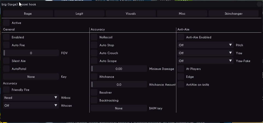Toggle the Active checkbox
Screen dimensions: 263x123
6,23
